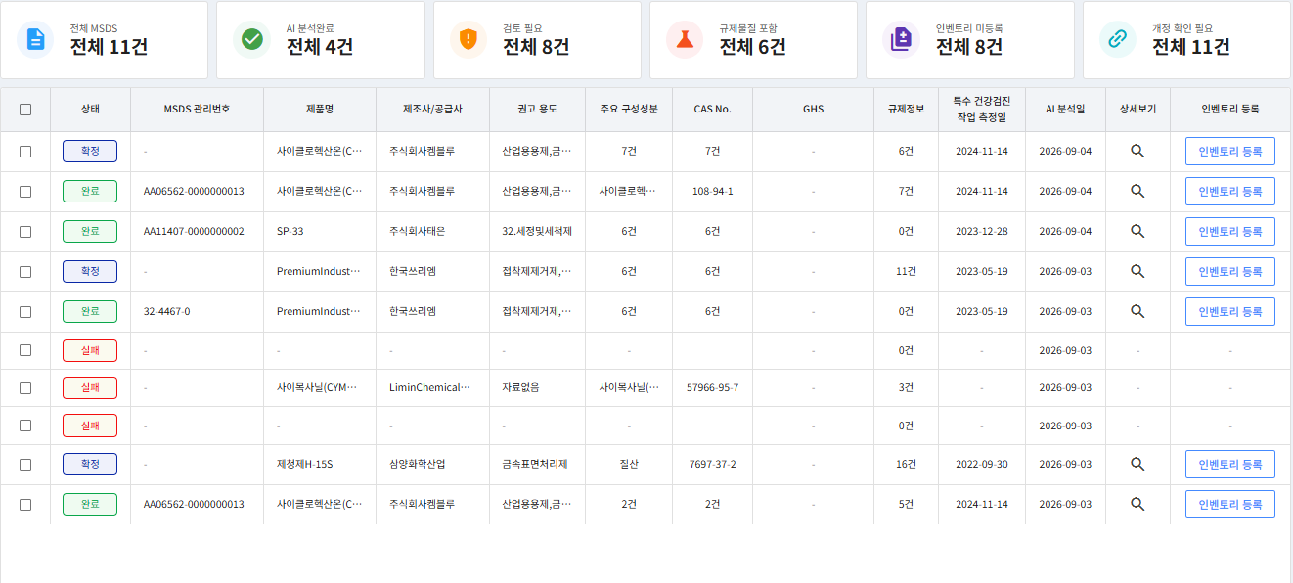Click the 제조사/공급사 column header
1293x583 pixels.
pos(432,110)
